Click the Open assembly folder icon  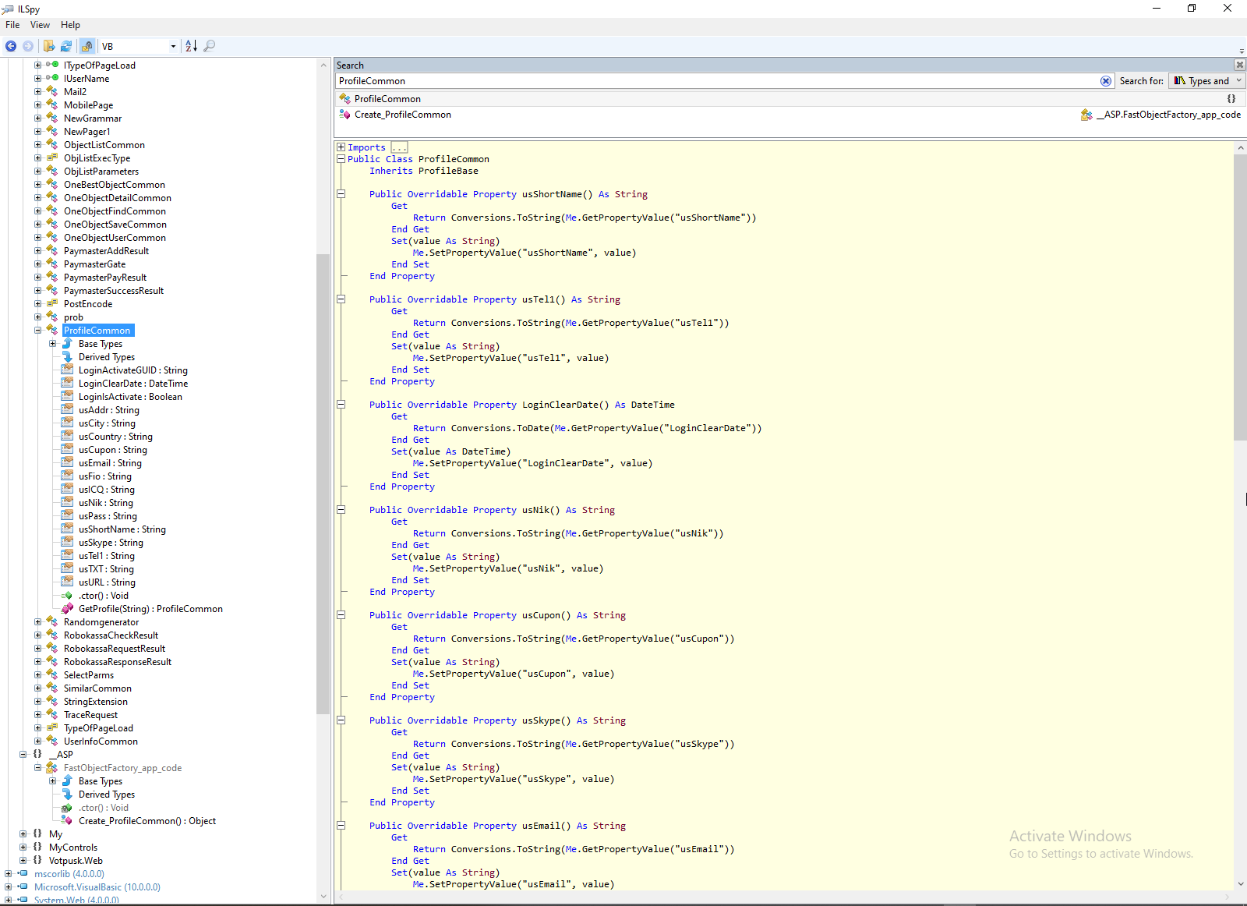tap(49, 46)
